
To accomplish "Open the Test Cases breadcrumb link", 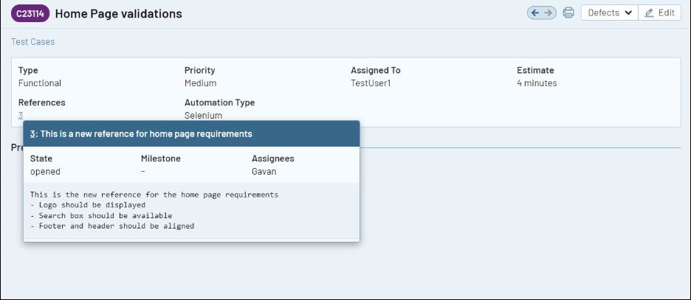I will coord(33,42).
